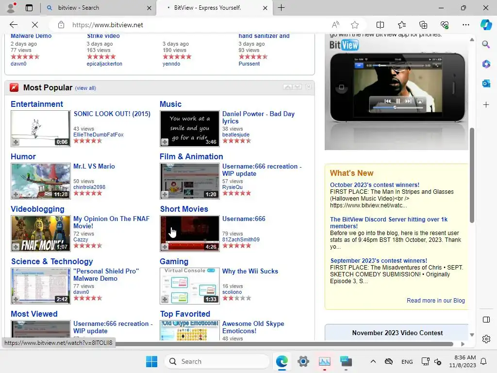Add Mr.L VS Mario to queue plus
The image size is (497, 373).
point(16,194)
